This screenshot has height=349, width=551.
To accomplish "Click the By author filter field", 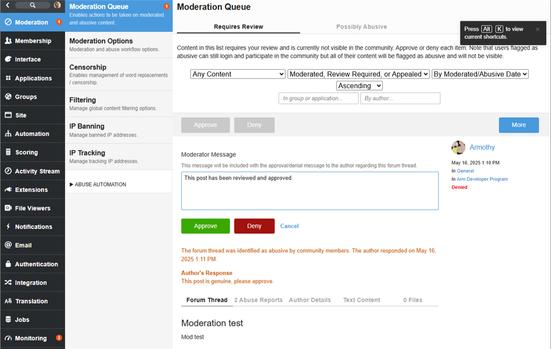I will [x=400, y=98].
